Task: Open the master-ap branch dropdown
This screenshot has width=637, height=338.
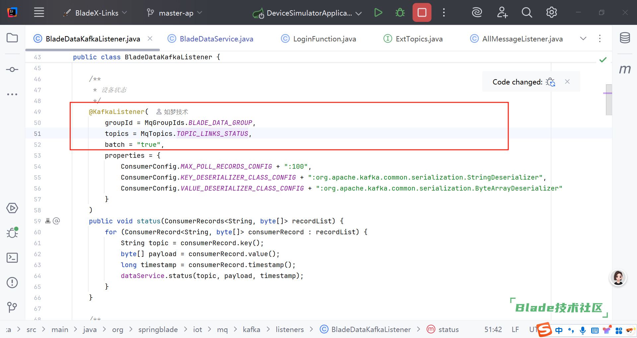Action: point(175,13)
